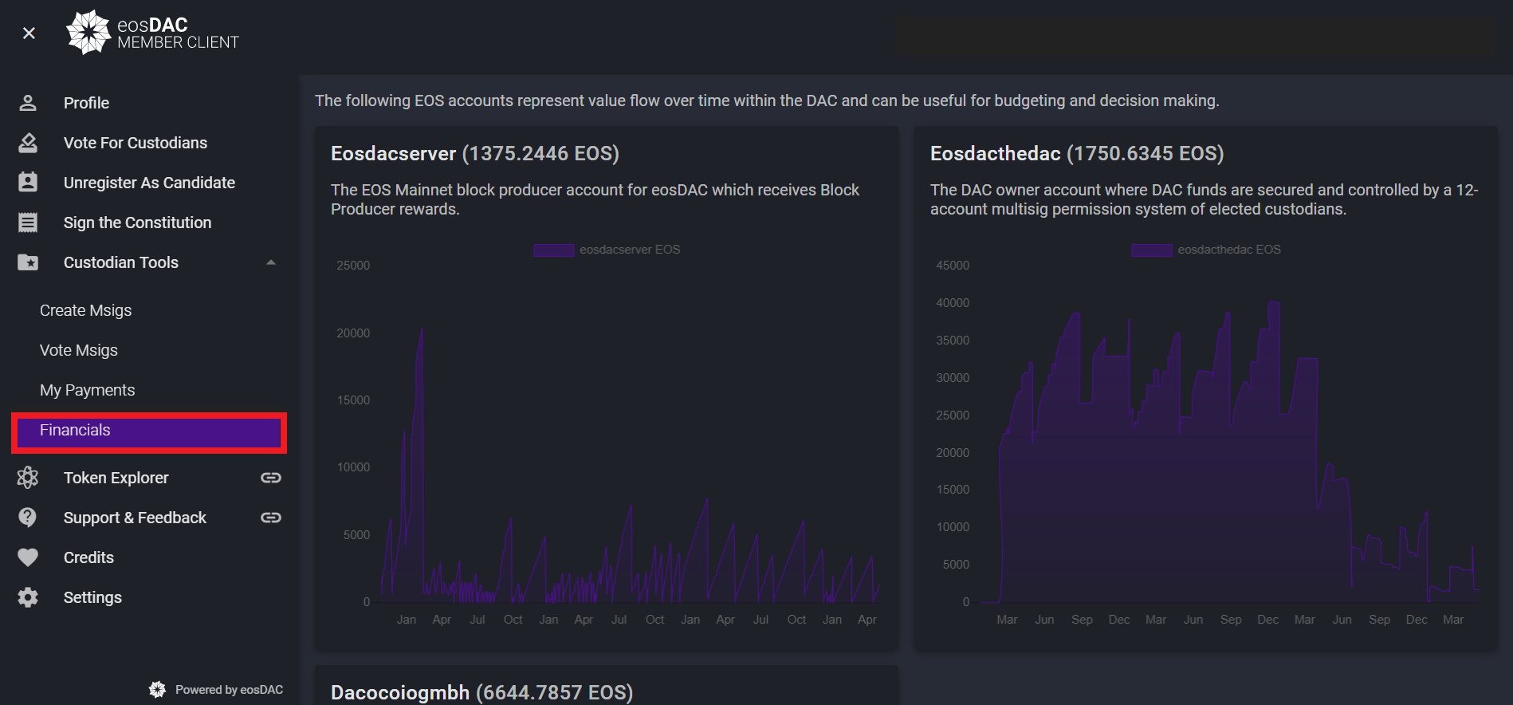Viewport: 1513px width, 705px height.
Task: Click the Sign the Constitution document icon
Action: (x=28, y=223)
